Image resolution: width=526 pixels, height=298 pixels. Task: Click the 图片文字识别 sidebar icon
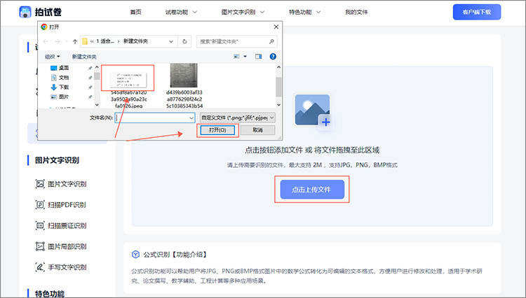click(x=39, y=184)
